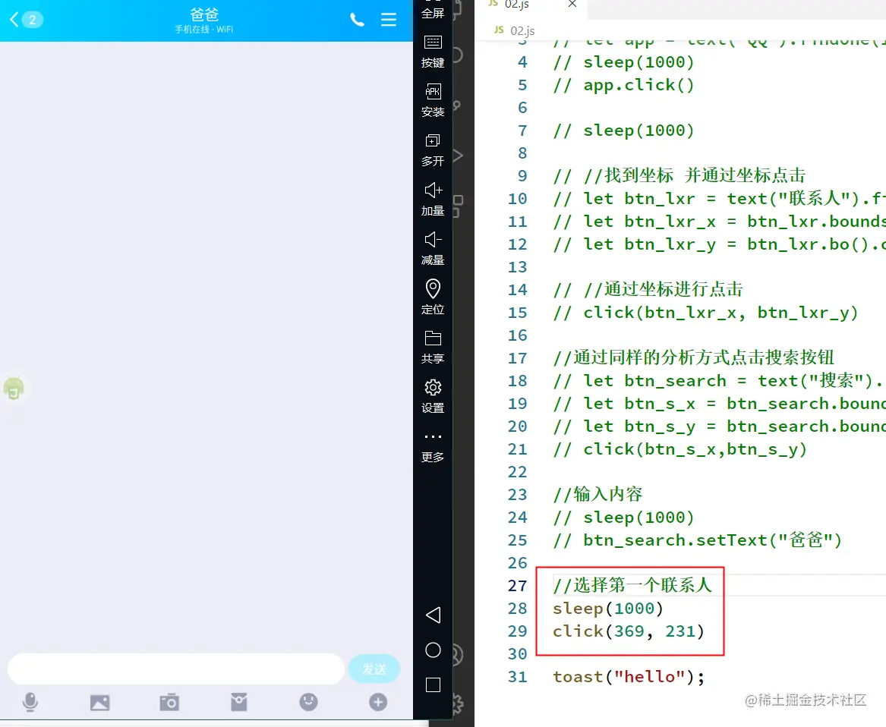
Task: Click the Android home circle button
Action: [x=433, y=650]
